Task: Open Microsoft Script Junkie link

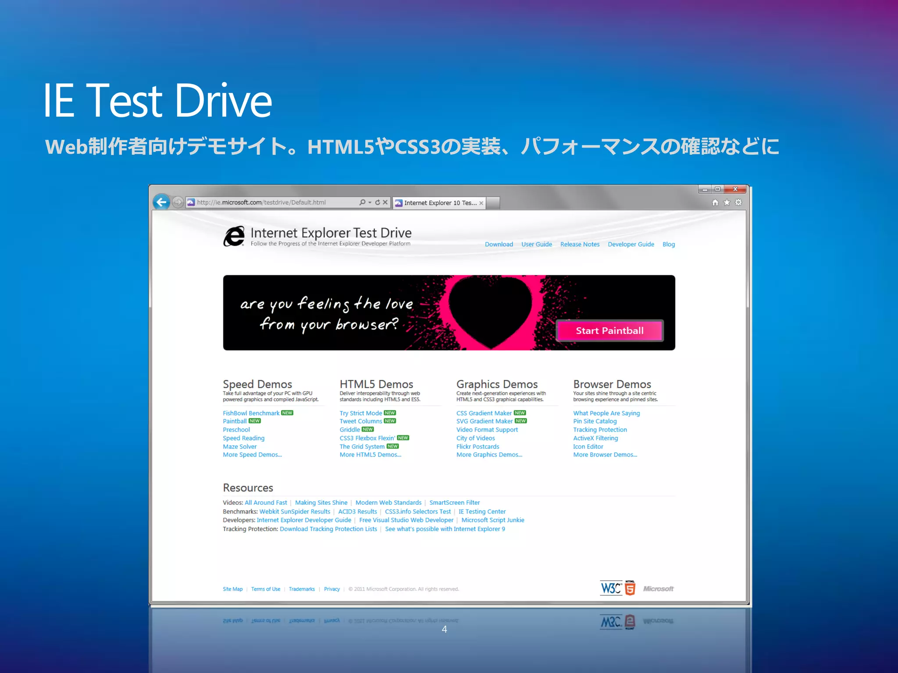Action: pos(492,520)
